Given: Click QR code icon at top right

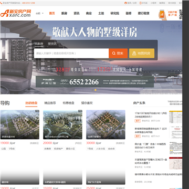Looking at the screenshot, I should [x=181, y=14].
